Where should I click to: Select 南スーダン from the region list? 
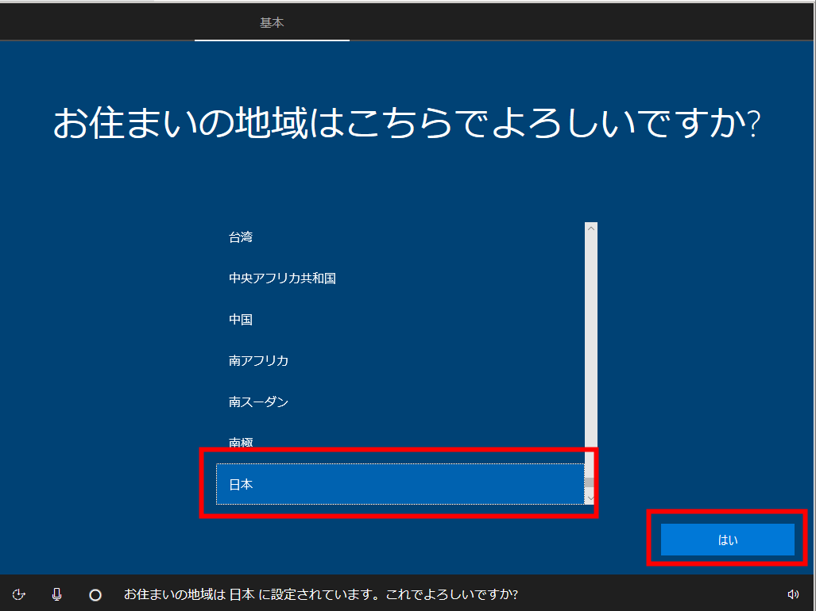point(400,402)
